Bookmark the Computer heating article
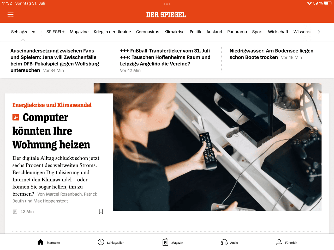Screen dimensions: 334x250 pos(101,211)
